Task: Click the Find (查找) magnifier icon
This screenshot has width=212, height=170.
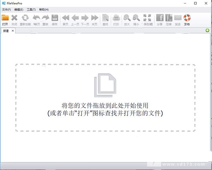Action: tap(105, 18)
